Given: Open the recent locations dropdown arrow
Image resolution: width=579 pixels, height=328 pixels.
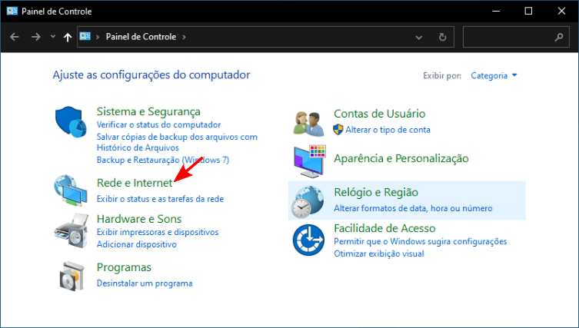Looking at the screenshot, I should (53, 37).
